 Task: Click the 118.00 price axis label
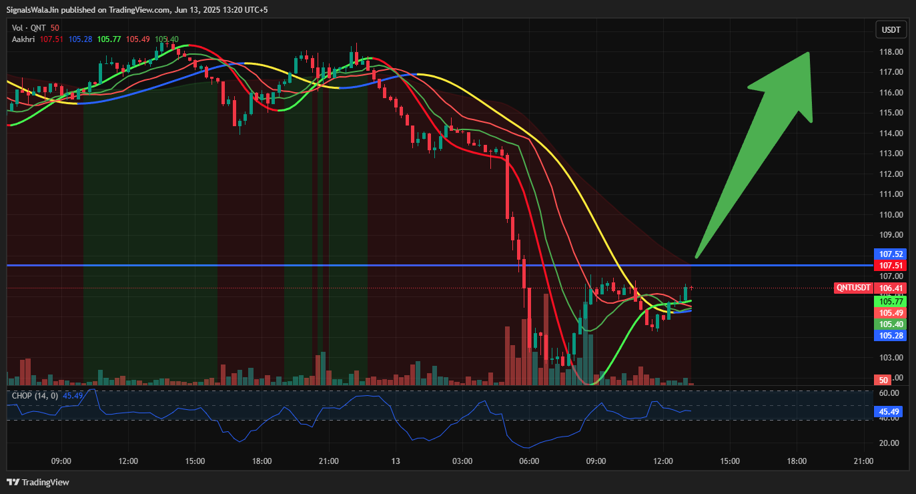[x=891, y=51]
